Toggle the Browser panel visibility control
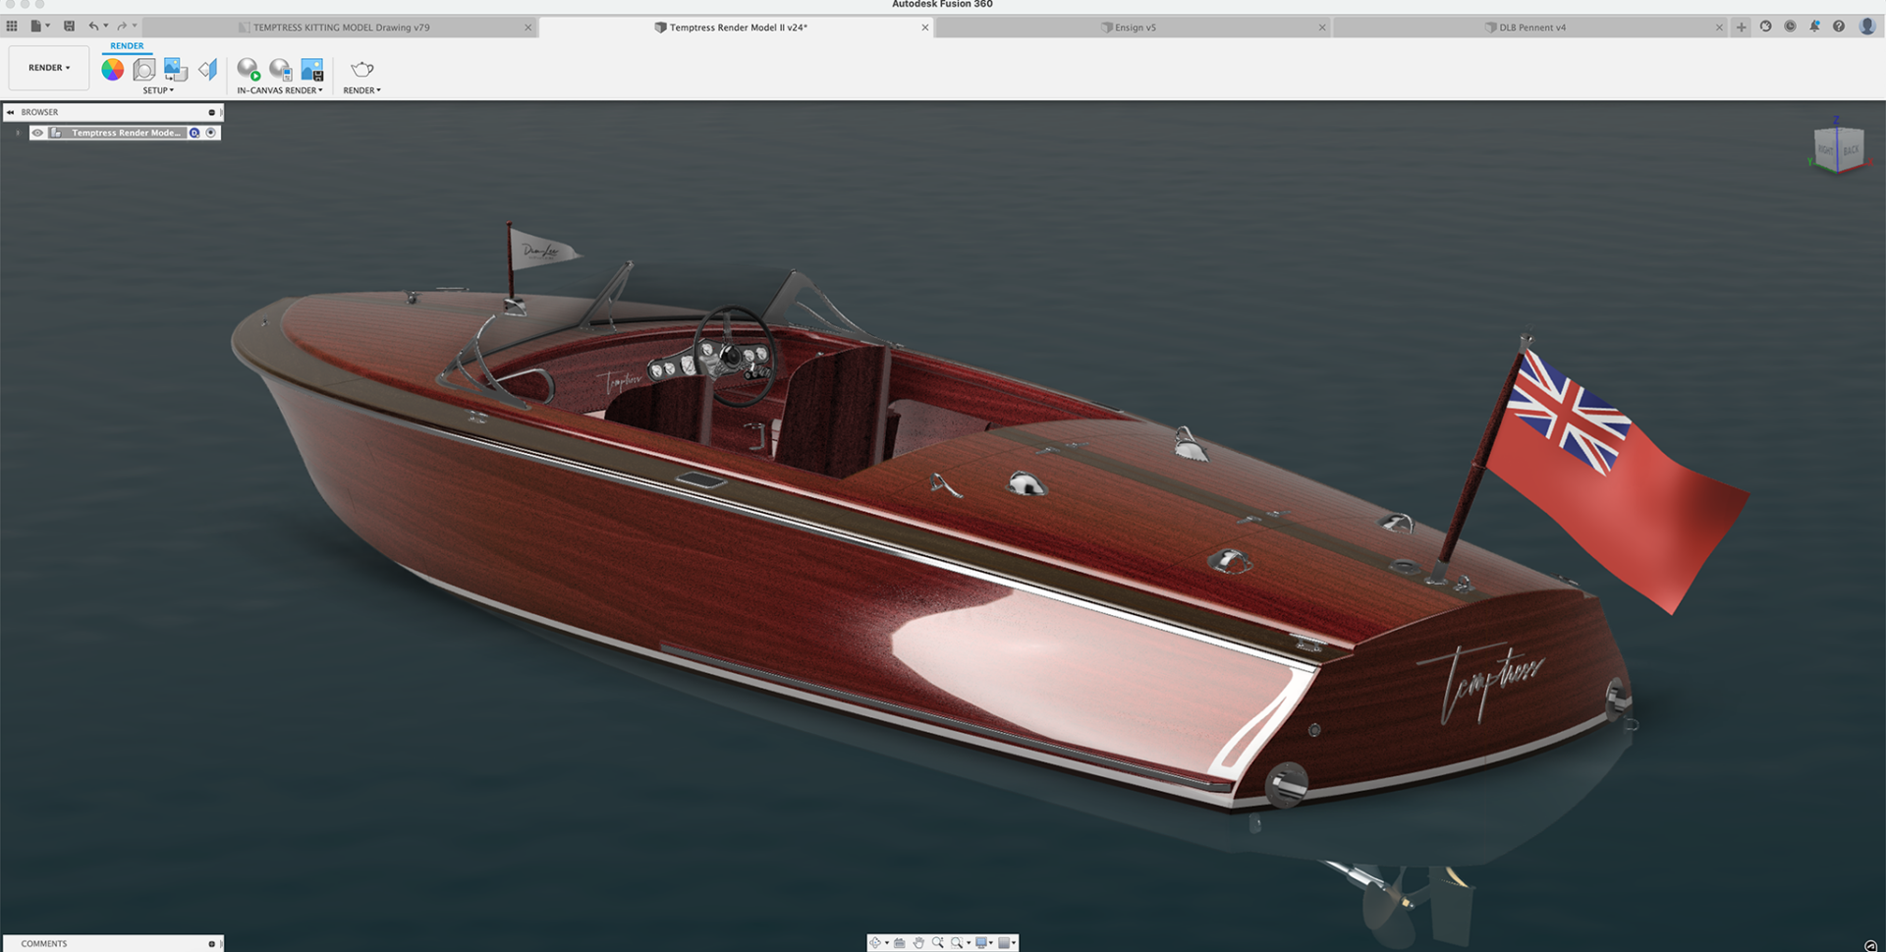 [212, 112]
